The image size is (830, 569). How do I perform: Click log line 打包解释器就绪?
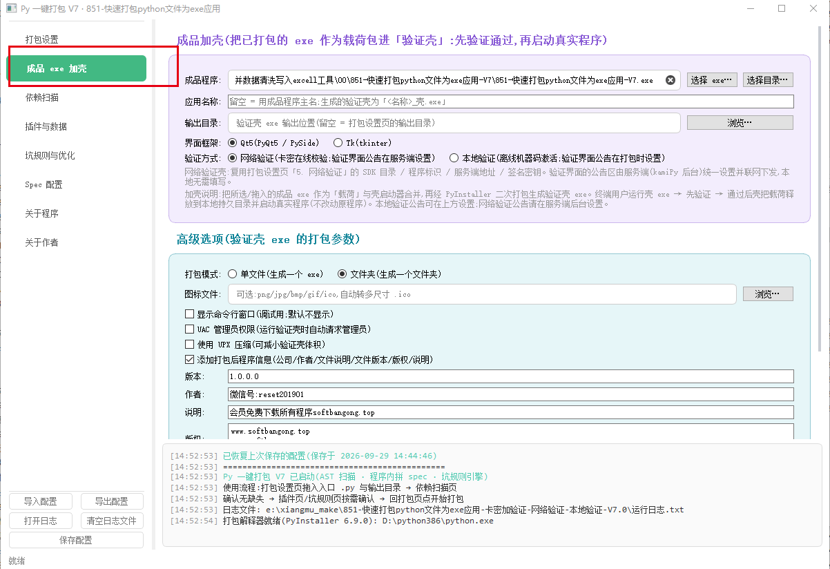pos(332,521)
